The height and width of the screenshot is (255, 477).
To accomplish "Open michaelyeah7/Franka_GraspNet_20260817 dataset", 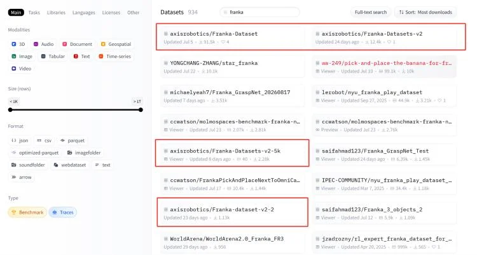I will [232, 96].
